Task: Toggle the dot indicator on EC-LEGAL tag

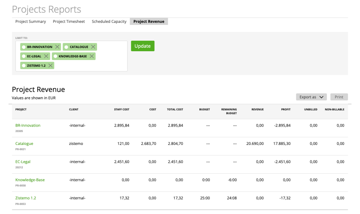Action: coord(23,56)
